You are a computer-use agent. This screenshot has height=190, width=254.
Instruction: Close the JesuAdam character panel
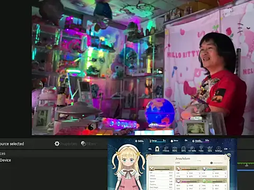point(229,155)
